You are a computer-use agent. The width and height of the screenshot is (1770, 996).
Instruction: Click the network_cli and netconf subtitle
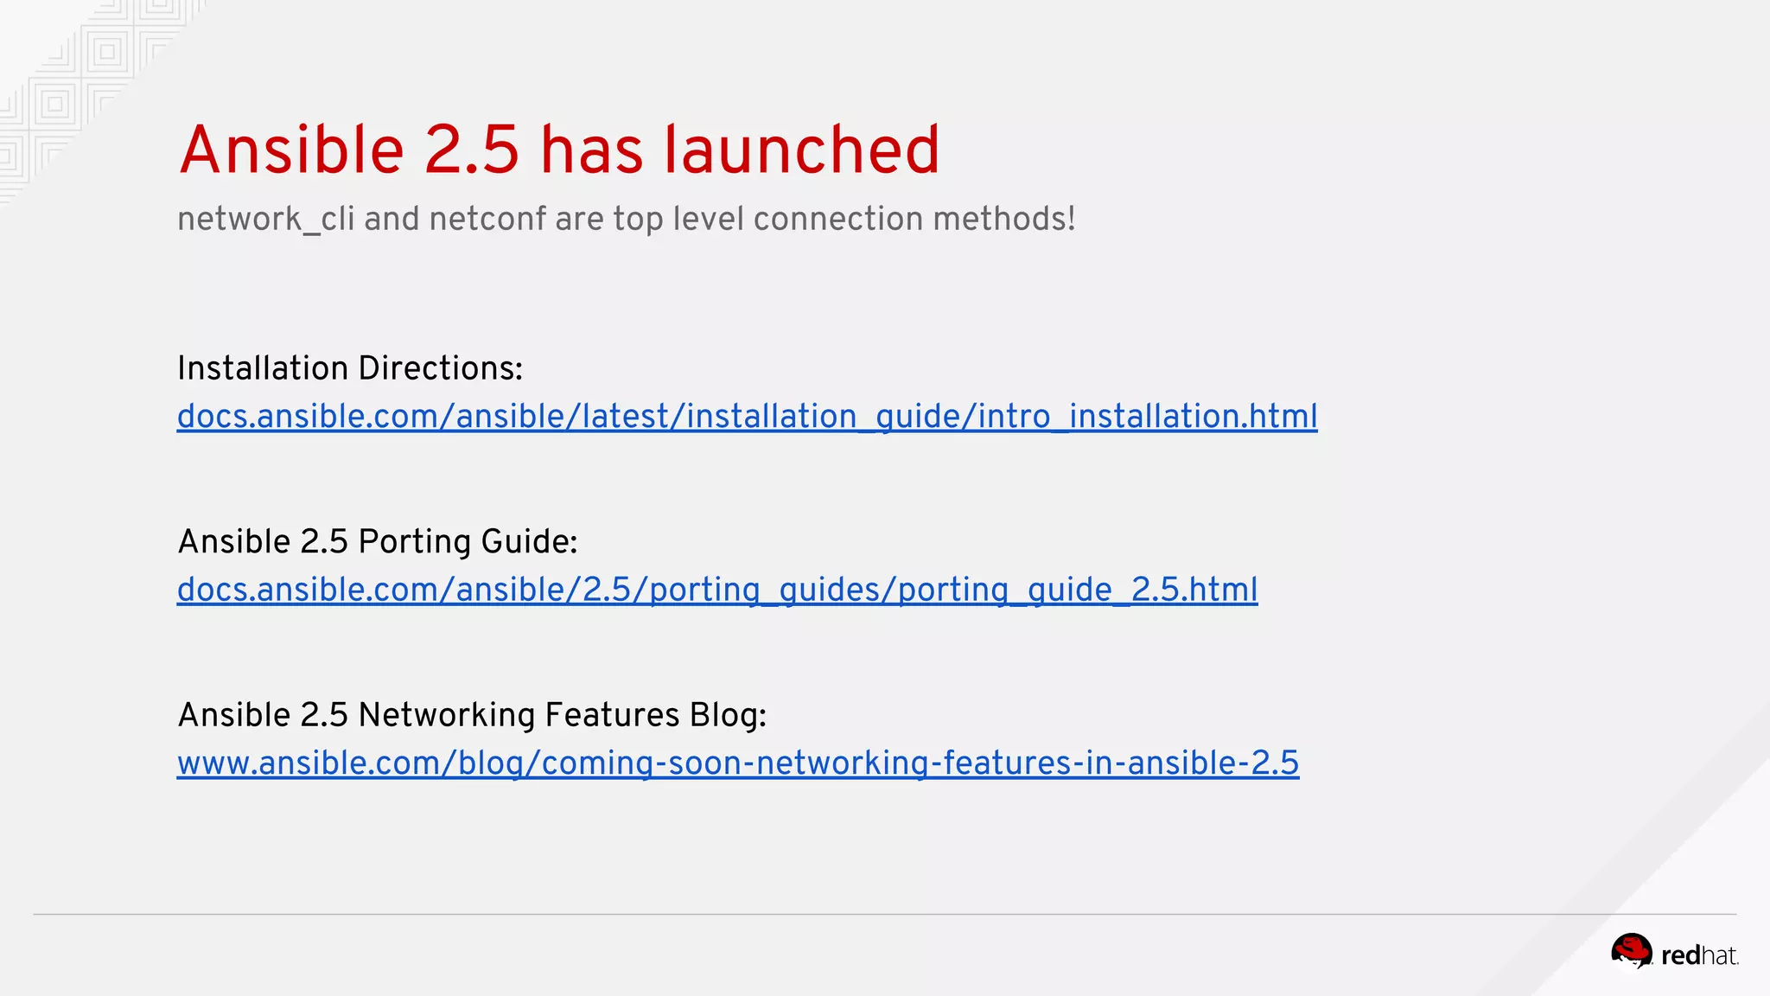627,219
